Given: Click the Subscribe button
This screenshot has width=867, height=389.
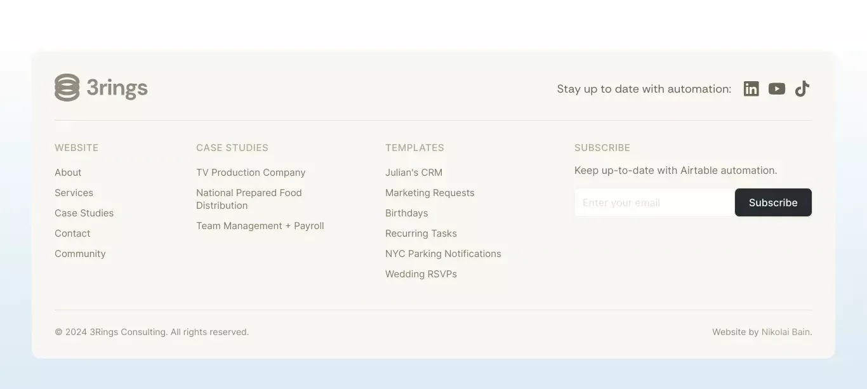Looking at the screenshot, I should 773,202.
